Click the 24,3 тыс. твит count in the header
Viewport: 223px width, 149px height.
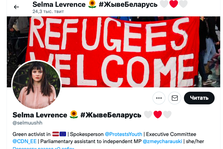click(x=48, y=11)
